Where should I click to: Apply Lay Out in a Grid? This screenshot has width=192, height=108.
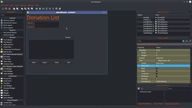[50, 9]
